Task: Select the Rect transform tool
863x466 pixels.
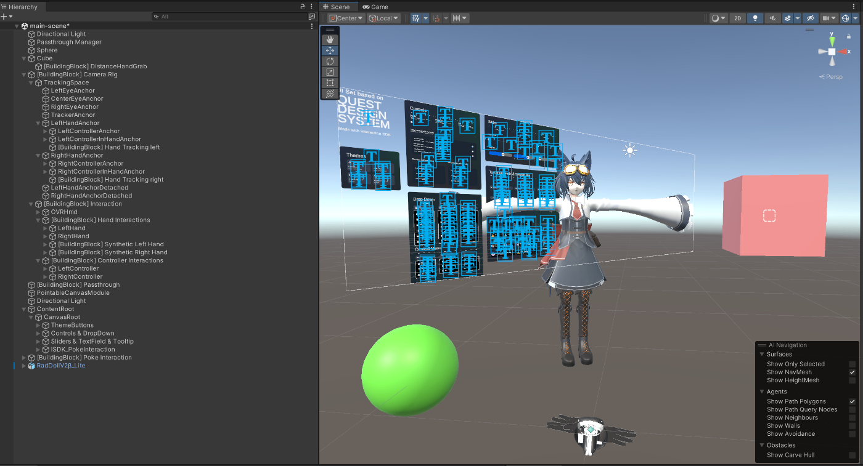Action: (330, 82)
